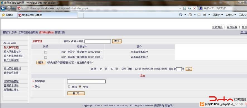Viewport: 247px width, 108px height.
Task: Click the printer icon
Action: 205,15
